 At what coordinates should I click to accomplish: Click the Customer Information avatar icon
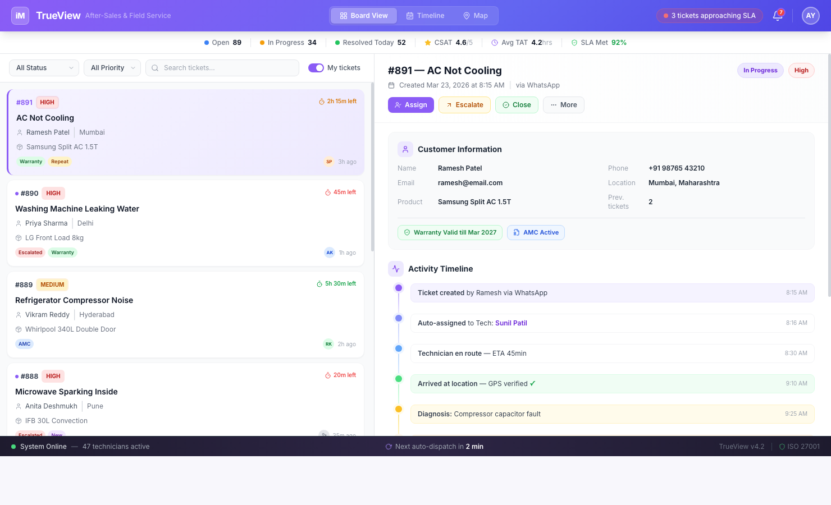pyautogui.click(x=405, y=149)
